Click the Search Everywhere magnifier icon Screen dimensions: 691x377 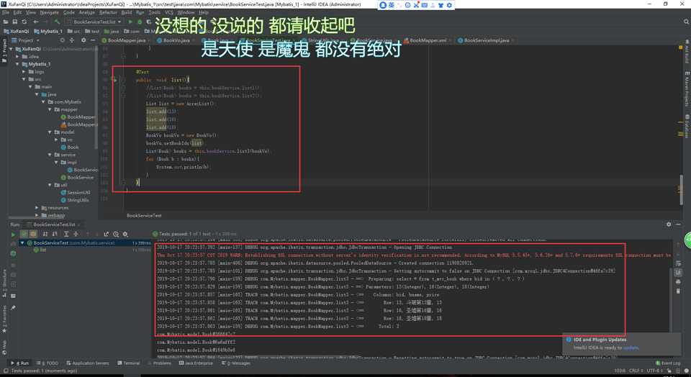pos(686,22)
